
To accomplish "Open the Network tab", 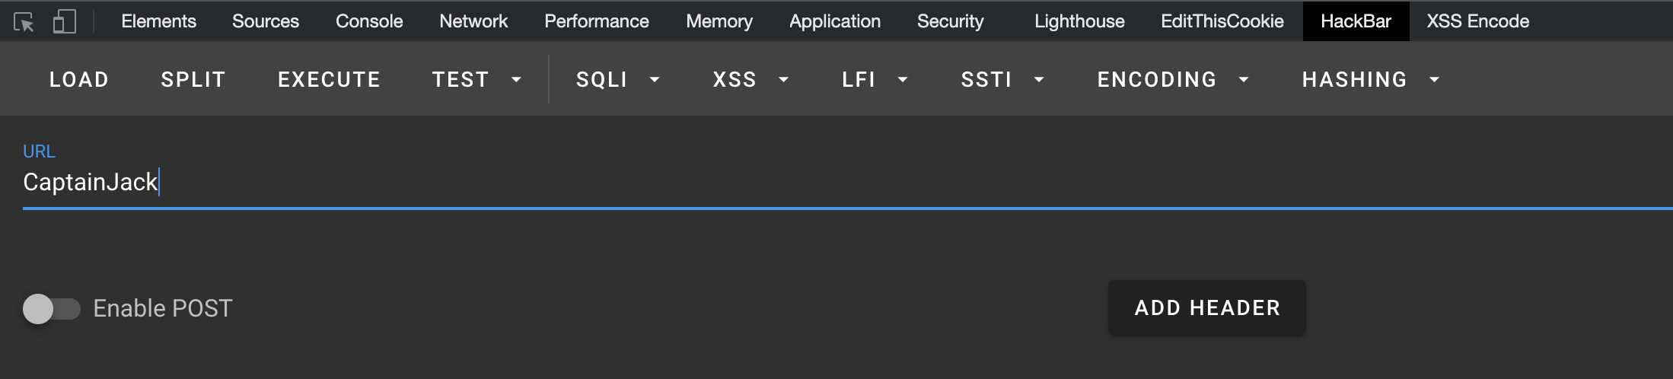I will (473, 21).
